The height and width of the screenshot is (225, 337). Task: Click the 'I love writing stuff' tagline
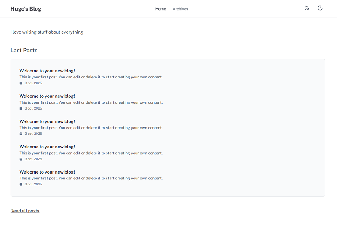[47, 32]
